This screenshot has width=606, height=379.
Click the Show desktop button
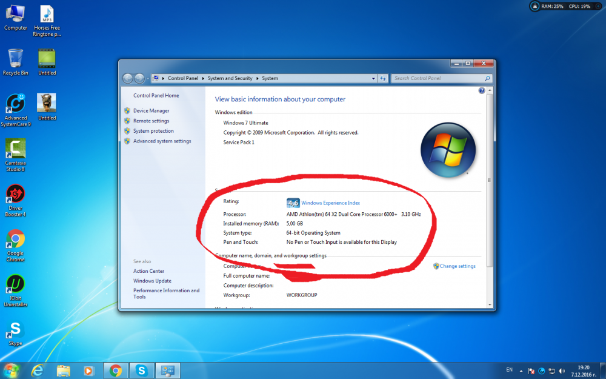604,371
